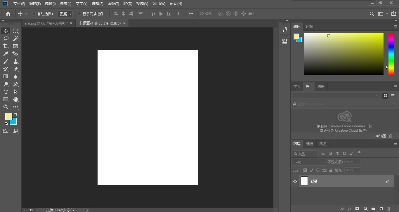Select the Lasso tool
This screenshot has width=399, height=212.
tap(6, 39)
